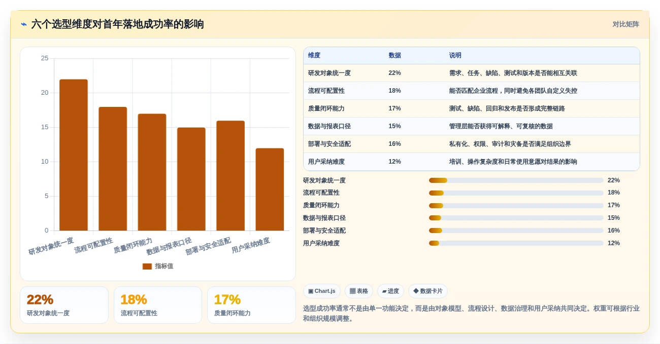Click the 12% cell in the table
The height and width of the screenshot is (344, 660).
[x=394, y=162]
